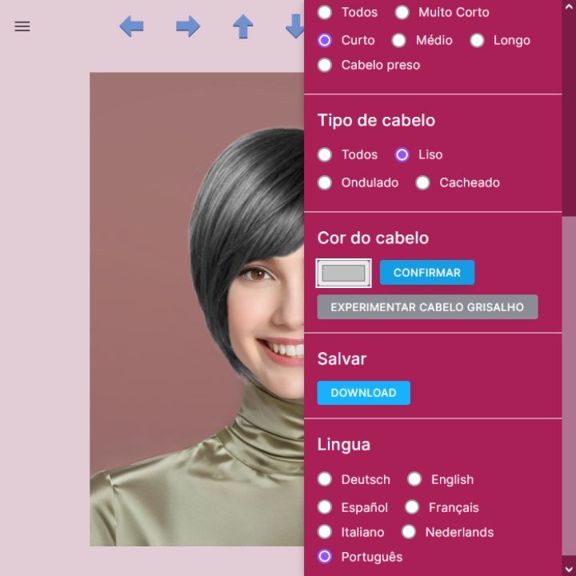Viewport: 576px width, 576px height.
Task: Click EXPERIMENTAR CABELO GRISALHO button
Action: (x=427, y=307)
